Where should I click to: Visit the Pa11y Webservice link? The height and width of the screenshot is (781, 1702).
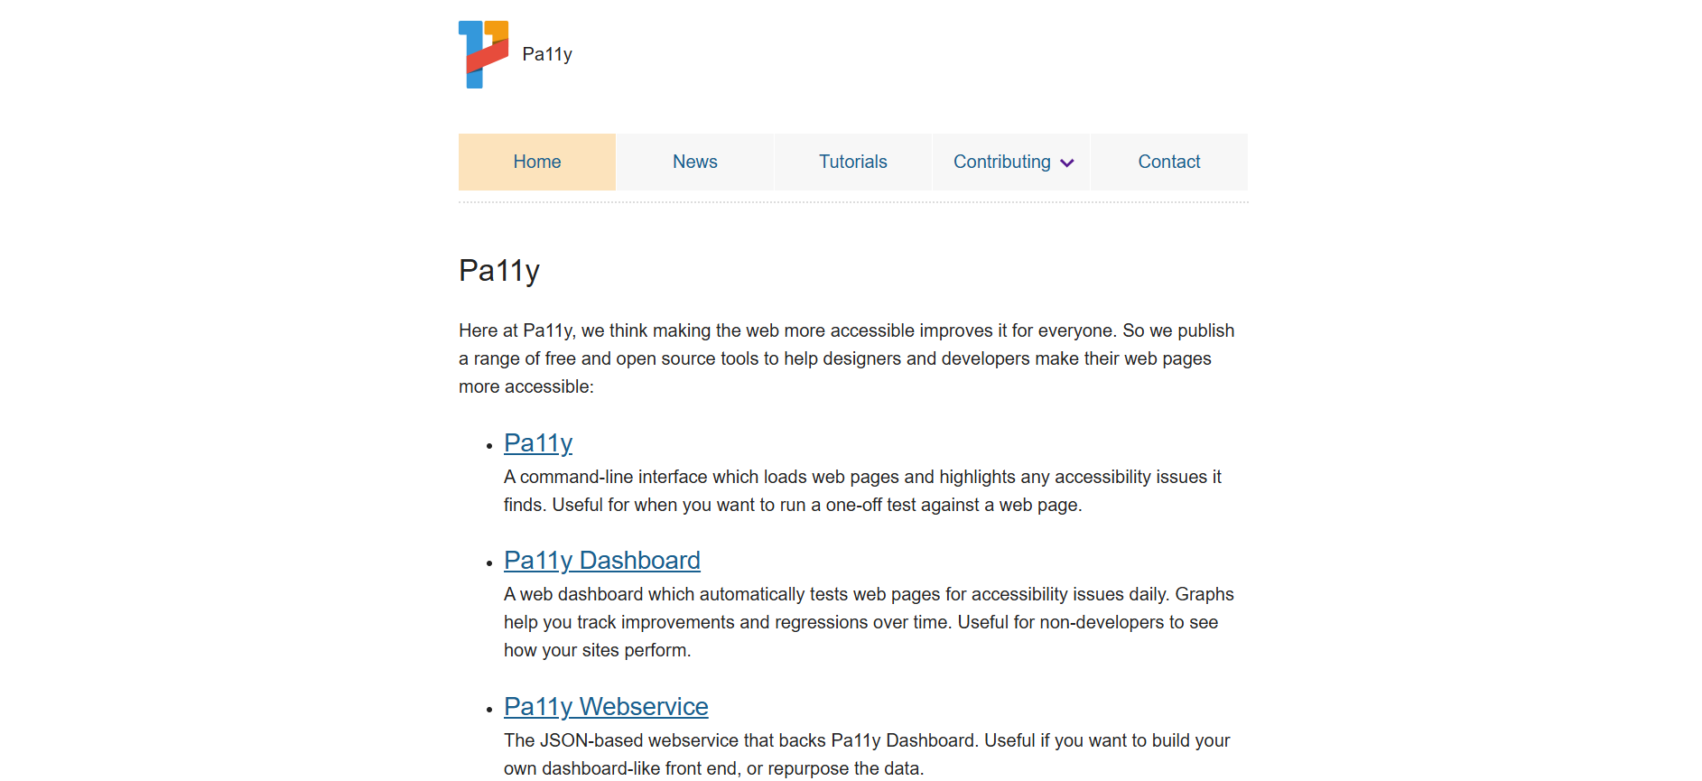606,707
